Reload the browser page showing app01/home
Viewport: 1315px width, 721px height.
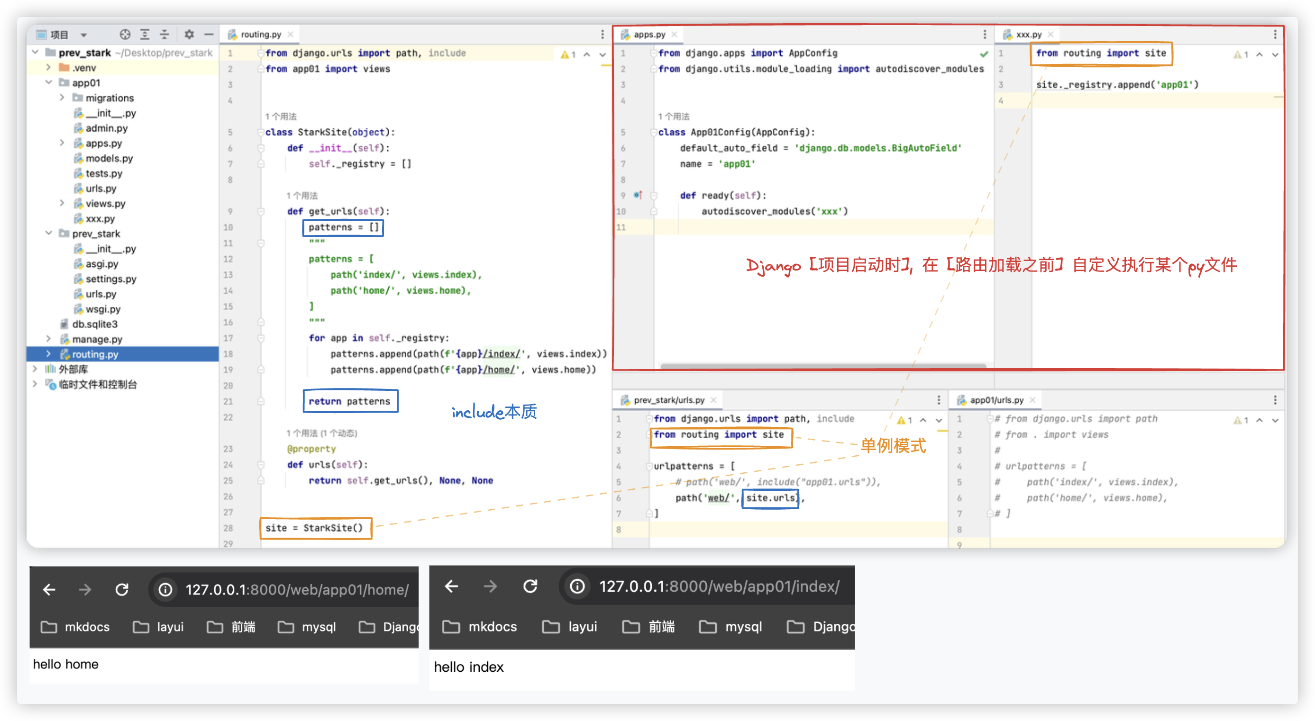pos(122,590)
